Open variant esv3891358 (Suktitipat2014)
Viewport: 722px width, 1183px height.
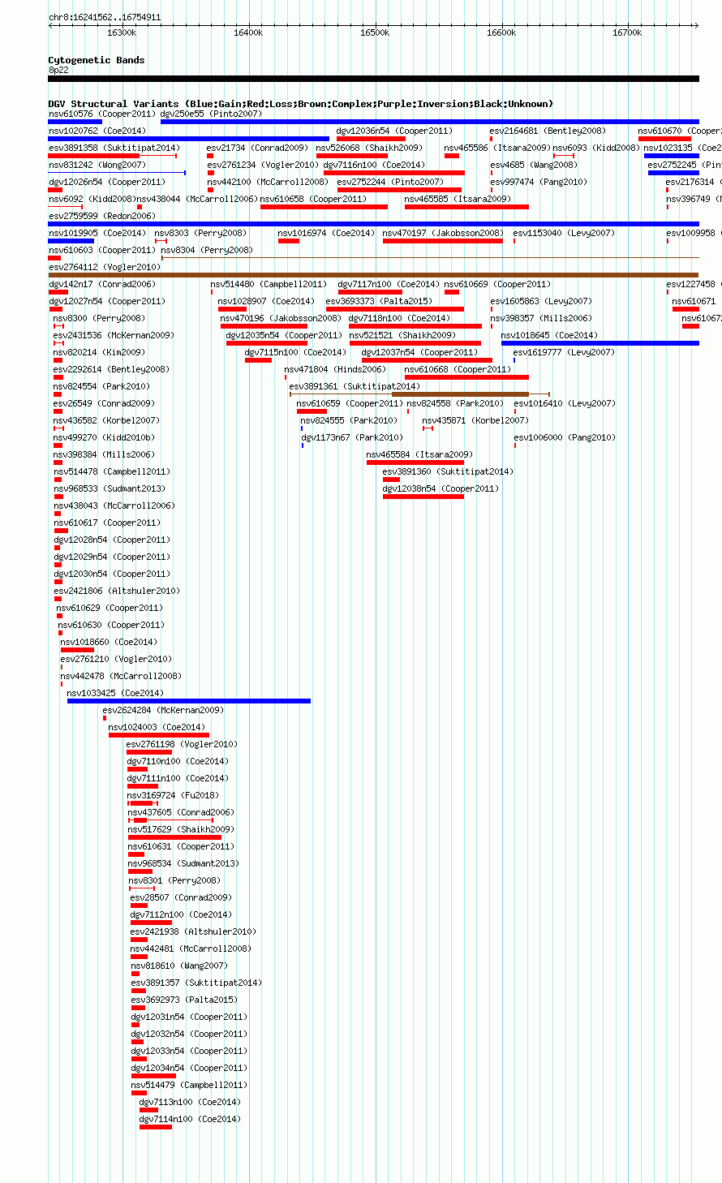pos(114,148)
